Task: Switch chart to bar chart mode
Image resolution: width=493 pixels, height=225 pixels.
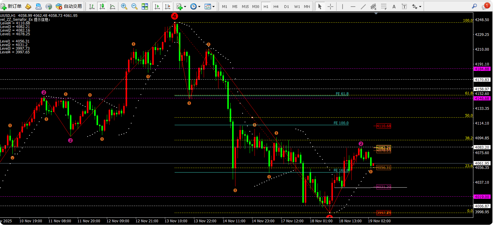Action: pos(92,6)
